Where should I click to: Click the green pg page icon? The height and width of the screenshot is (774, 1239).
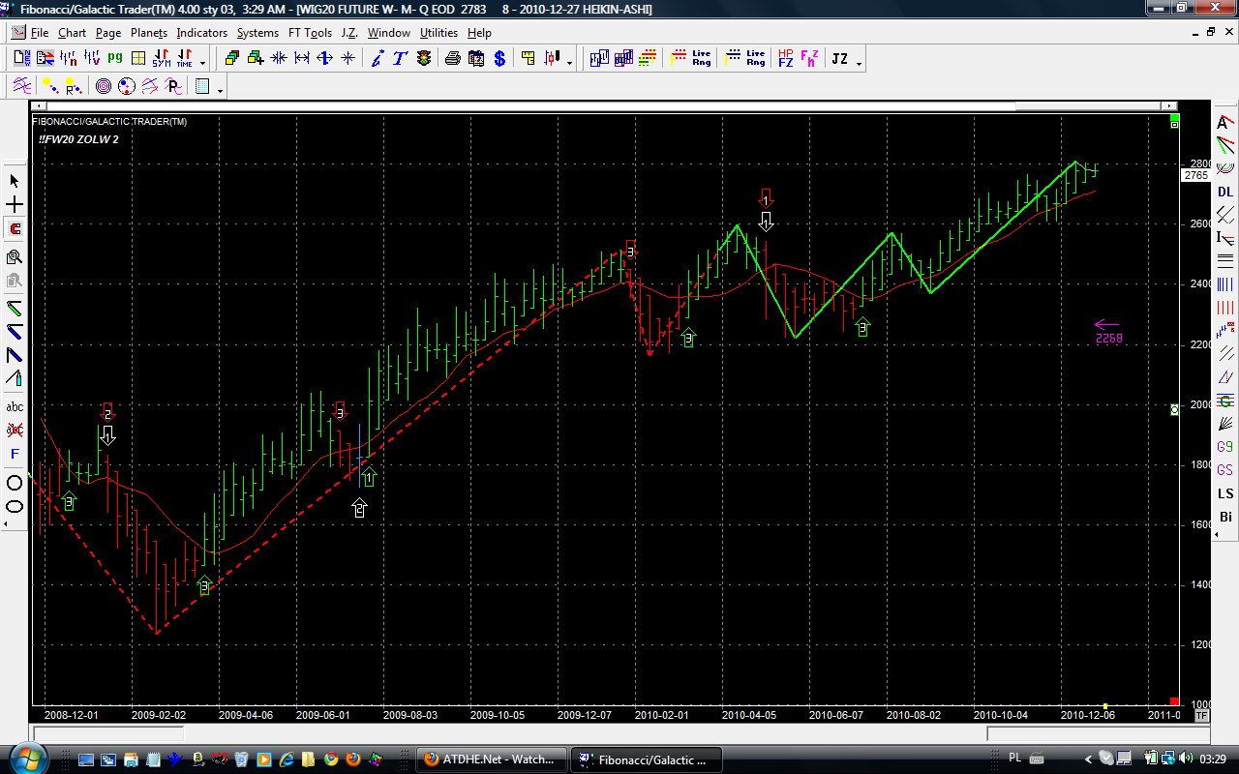[114, 59]
